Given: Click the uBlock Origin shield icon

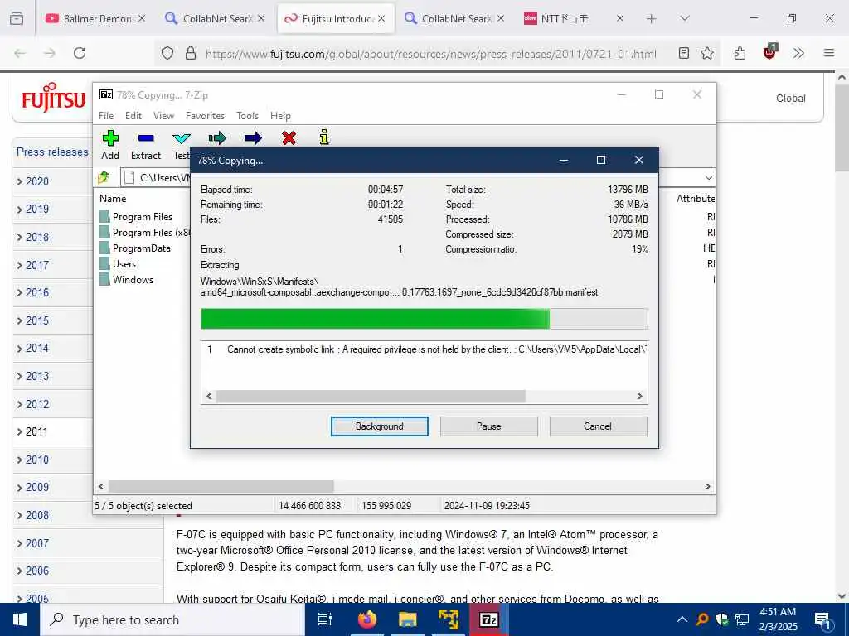Looking at the screenshot, I should tap(769, 52).
